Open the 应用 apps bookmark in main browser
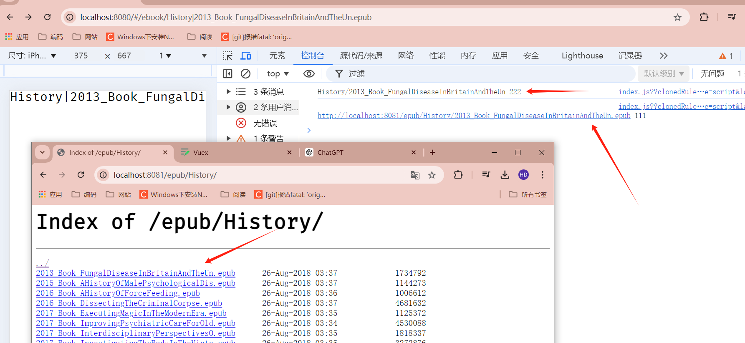745x343 pixels. point(17,37)
